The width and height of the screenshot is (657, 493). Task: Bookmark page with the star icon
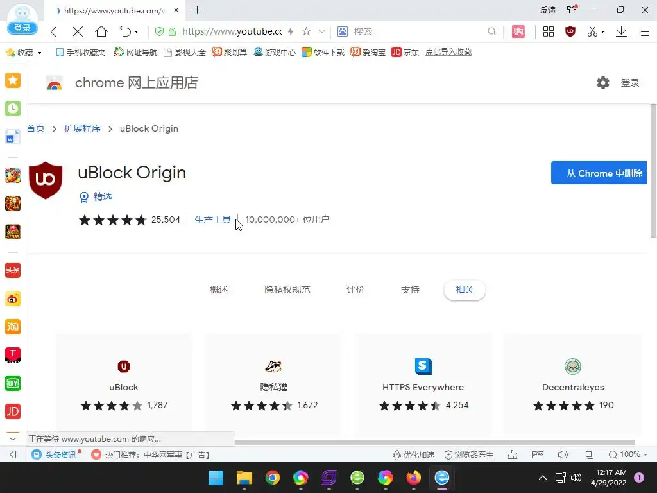306,31
